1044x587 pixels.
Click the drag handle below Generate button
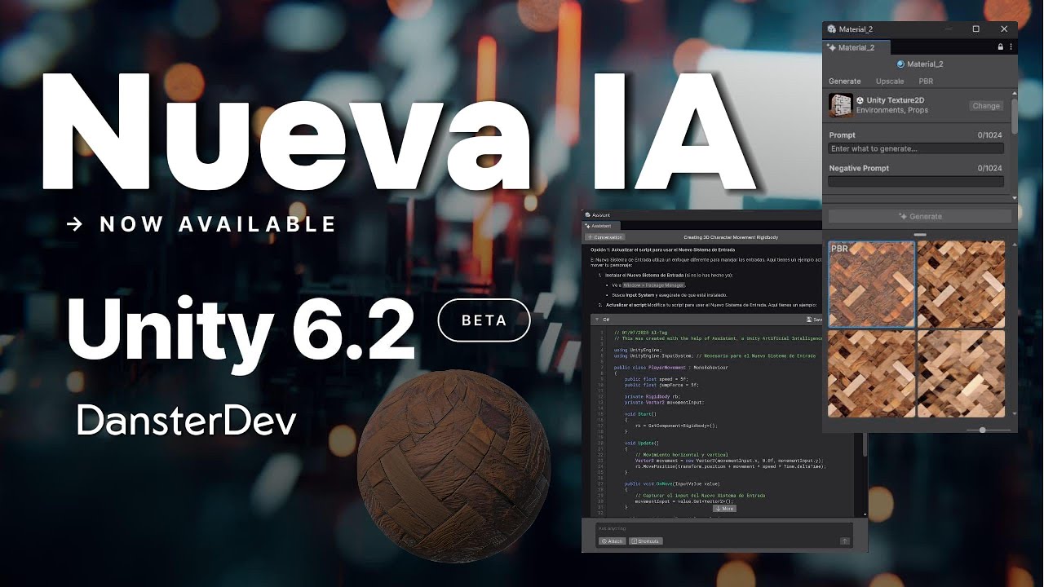pos(920,235)
